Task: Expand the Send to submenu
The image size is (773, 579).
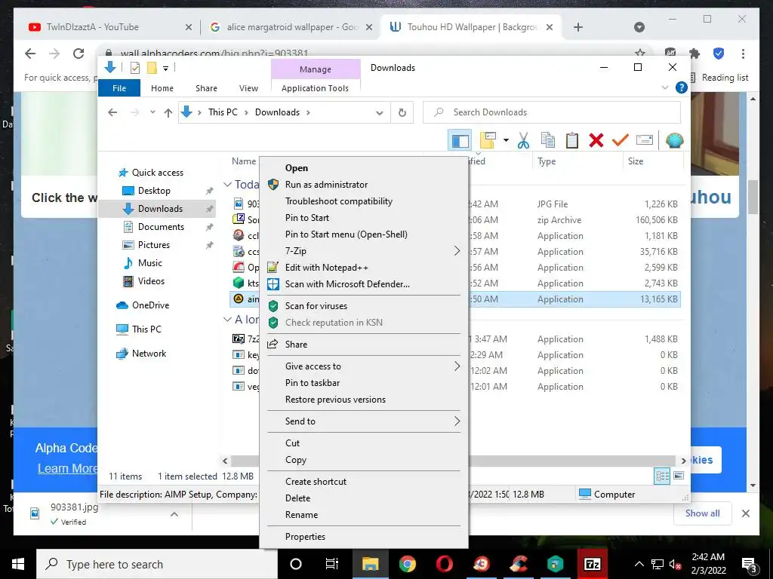Action: click(x=364, y=421)
